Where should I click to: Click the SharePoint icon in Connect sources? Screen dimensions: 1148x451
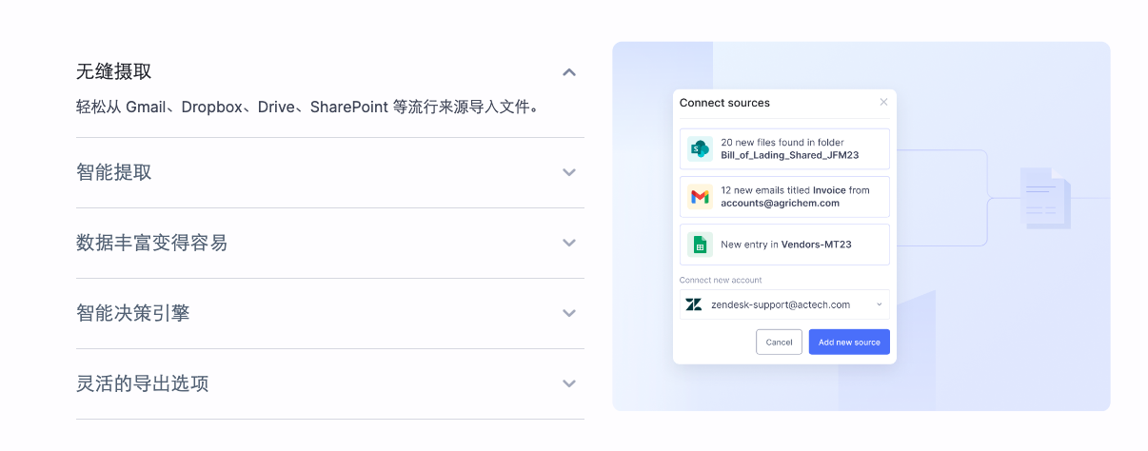click(x=700, y=148)
